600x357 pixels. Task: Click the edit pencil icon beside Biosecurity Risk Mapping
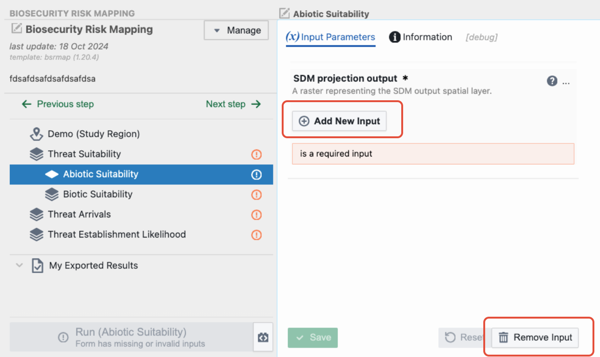(x=16, y=29)
